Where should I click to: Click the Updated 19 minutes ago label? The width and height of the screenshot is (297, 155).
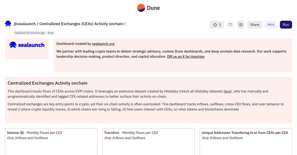pyautogui.click(x=30, y=33)
